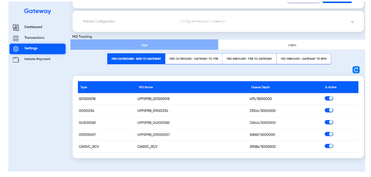Click the Dashboard grid icon in sidebar
Screen dimensions: 371x177
pyautogui.click(x=16, y=27)
